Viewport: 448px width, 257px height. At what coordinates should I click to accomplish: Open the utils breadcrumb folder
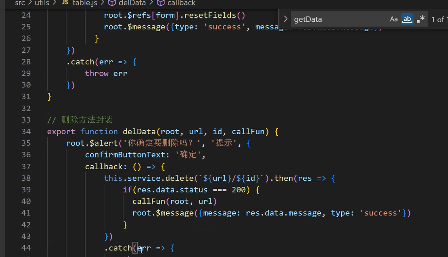point(42,3)
